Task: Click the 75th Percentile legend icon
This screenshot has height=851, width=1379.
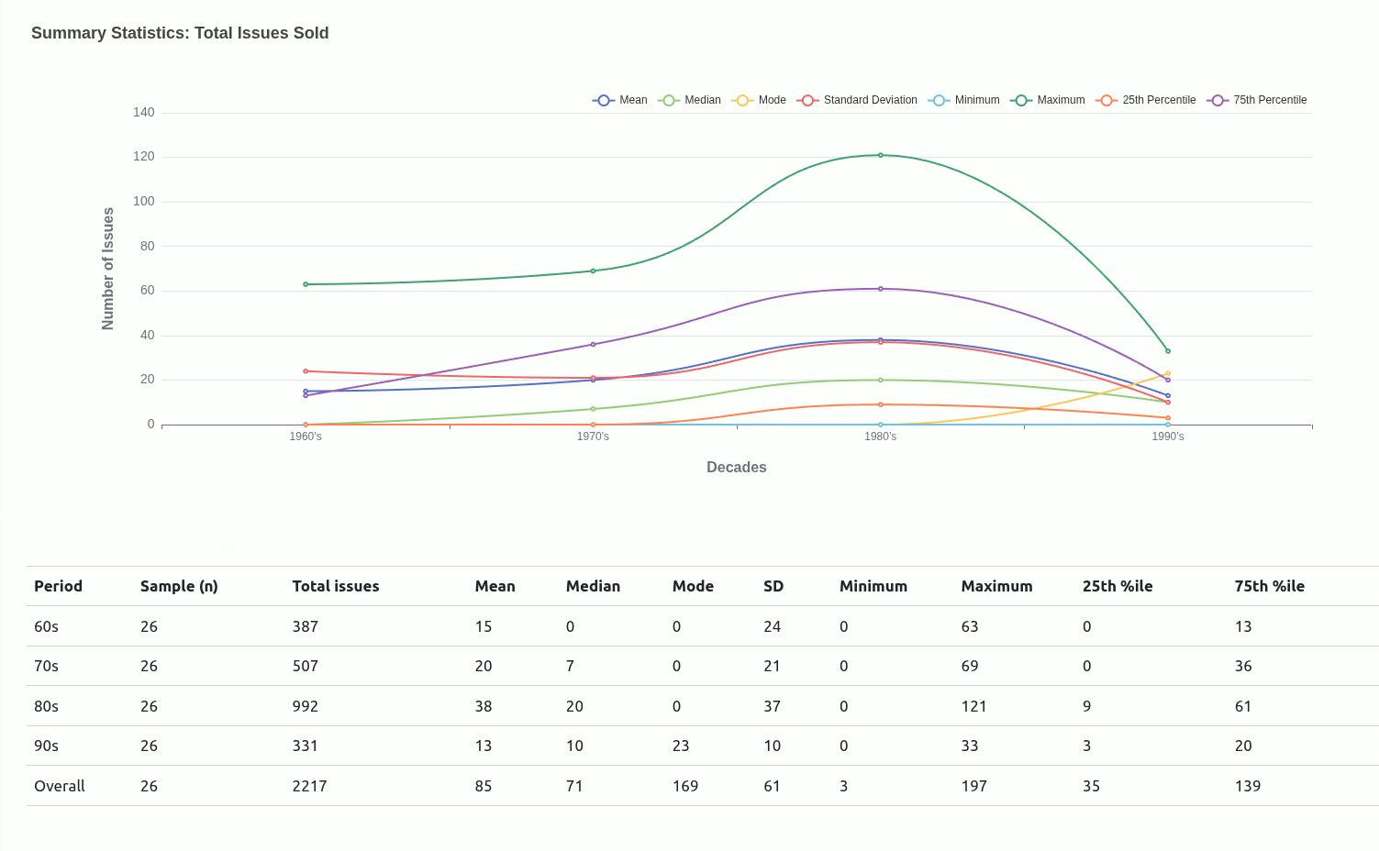Action: pyautogui.click(x=1218, y=100)
